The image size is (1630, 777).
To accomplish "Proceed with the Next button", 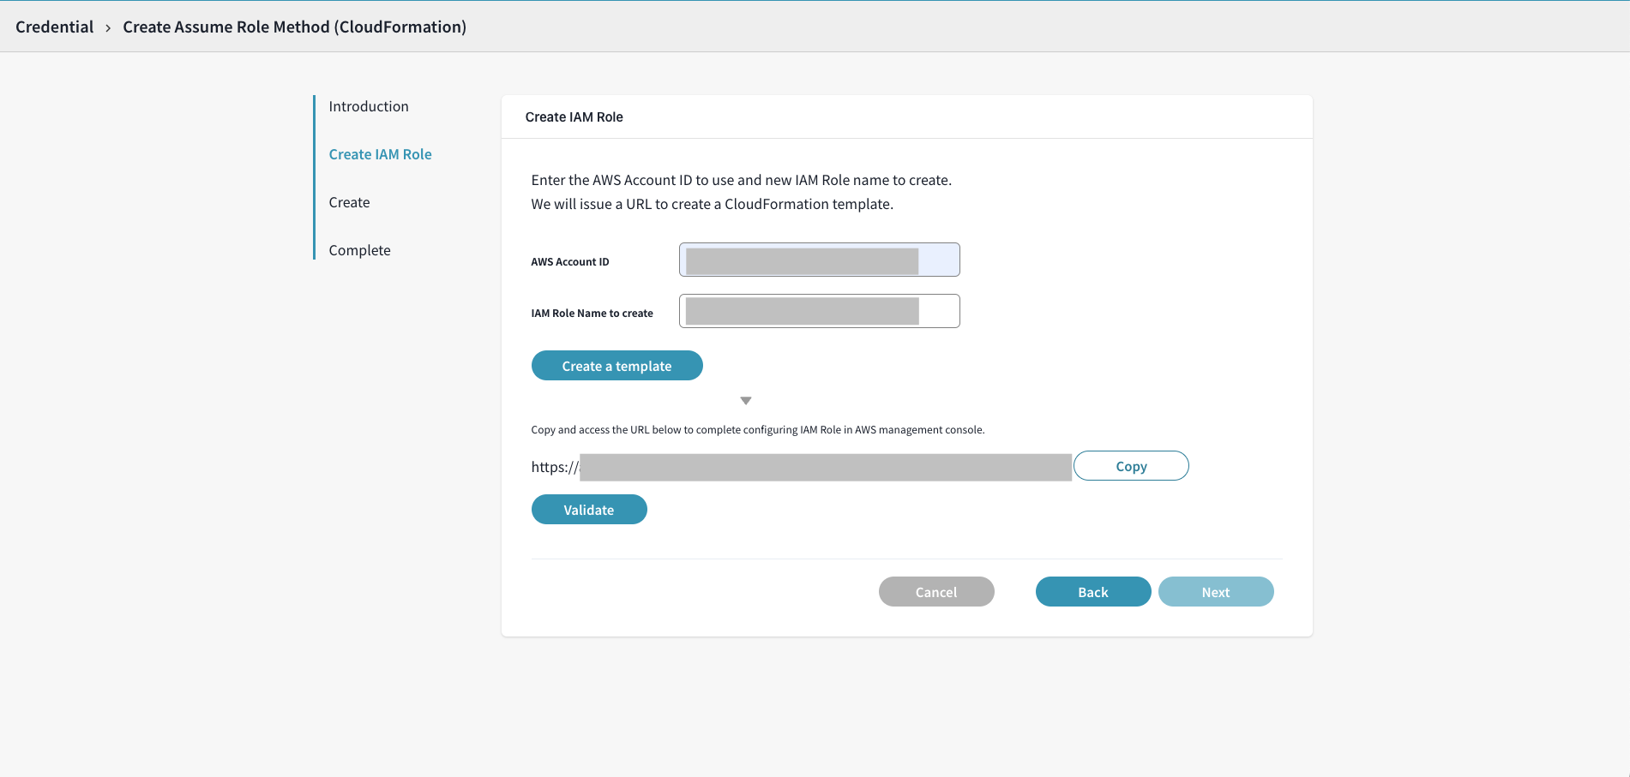I will (1216, 592).
